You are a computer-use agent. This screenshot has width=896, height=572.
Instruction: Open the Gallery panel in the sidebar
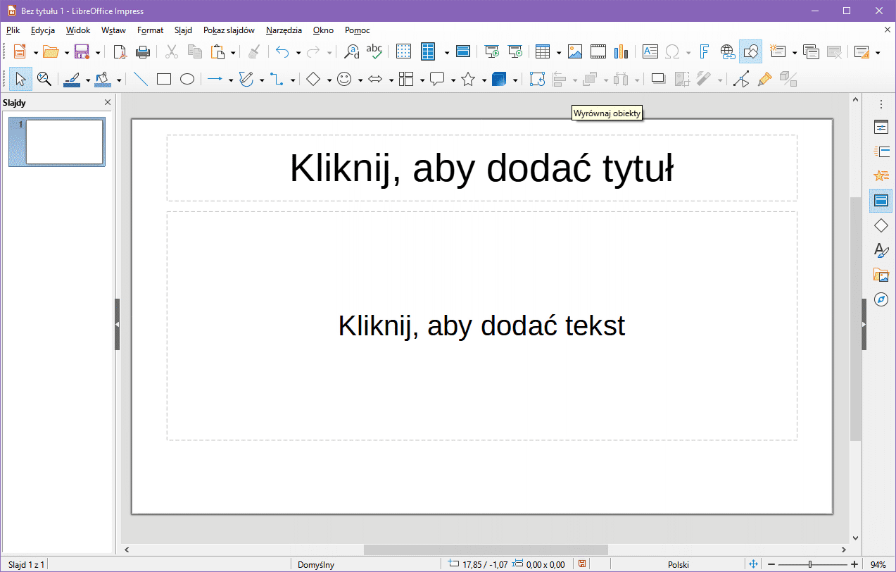click(x=881, y=275)
